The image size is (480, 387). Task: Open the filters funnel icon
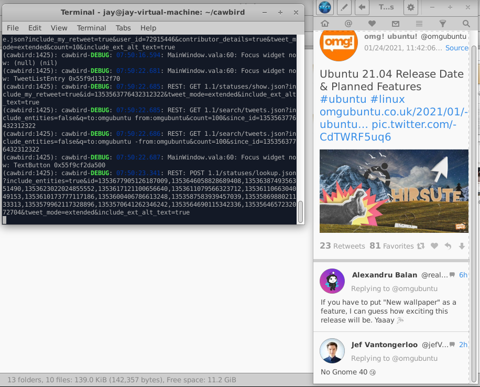pos(443,24)
